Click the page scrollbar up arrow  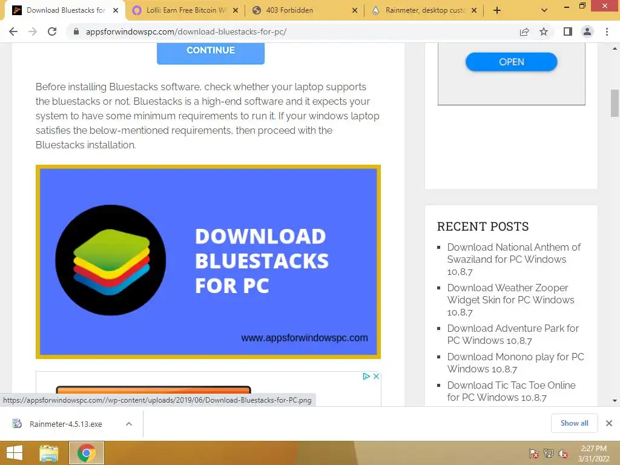[x=615, y=48]
